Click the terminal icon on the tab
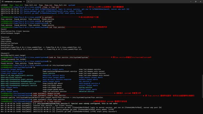This screenshot has width=203, height=114. point(2,2)
